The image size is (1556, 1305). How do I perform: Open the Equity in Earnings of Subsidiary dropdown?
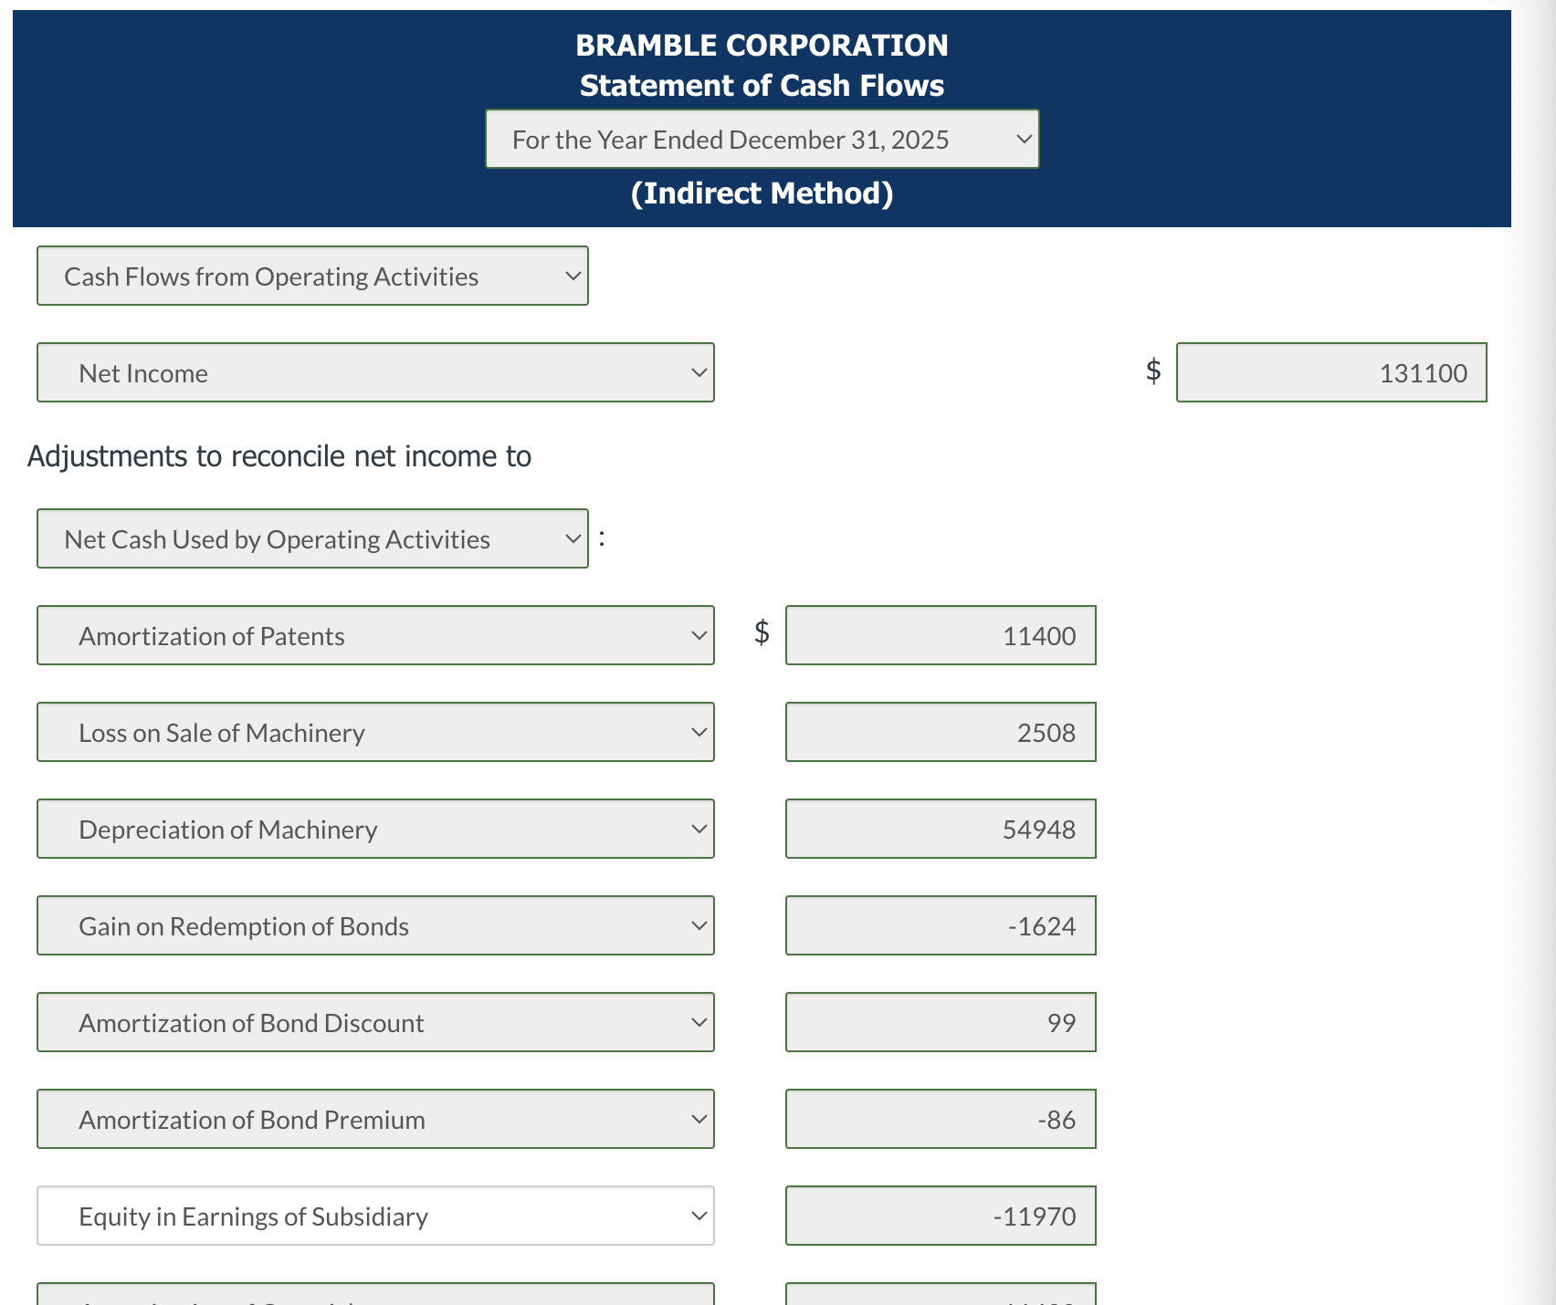pos(374,1216)
